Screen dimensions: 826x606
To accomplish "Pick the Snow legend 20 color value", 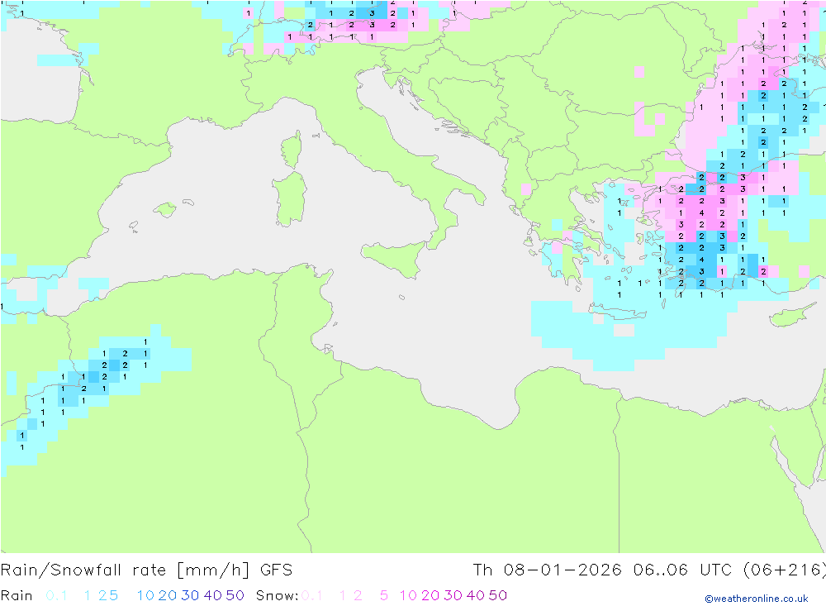I will tap(430, 595).
